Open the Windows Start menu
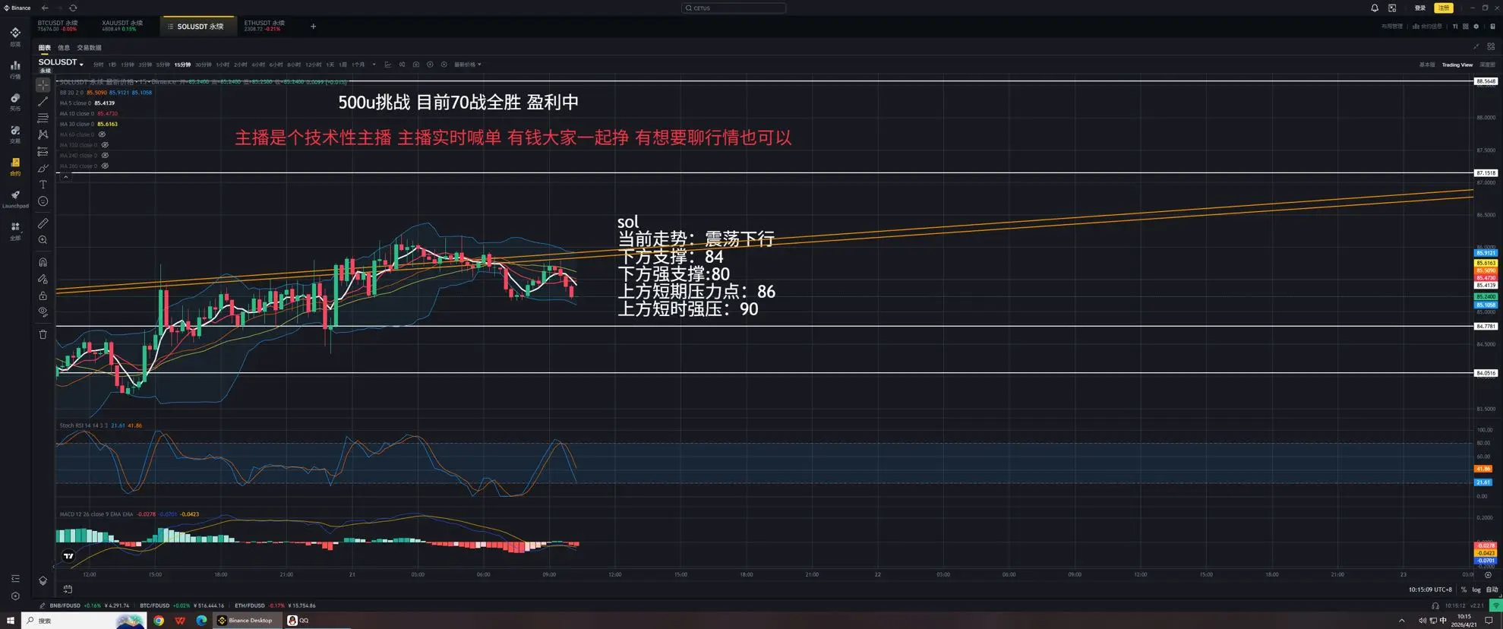 pos(11,621)
